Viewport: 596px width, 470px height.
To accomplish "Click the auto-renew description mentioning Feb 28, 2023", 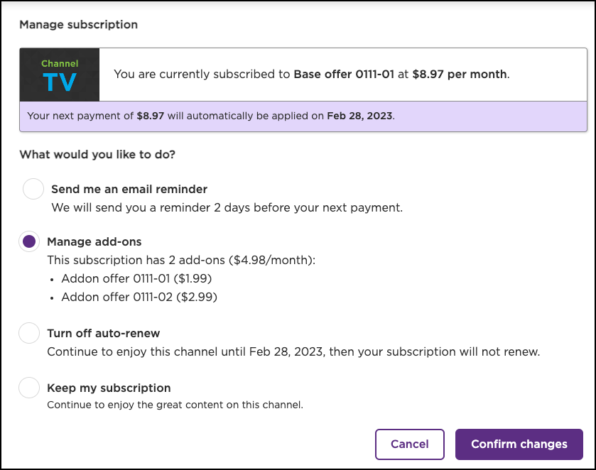I will (293, 351).
